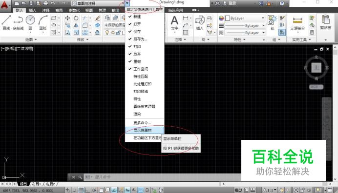Open the object color ByLayer dropdown
Image resolution: width=338 pixels, height=193 pixels.
coord(245,18)
